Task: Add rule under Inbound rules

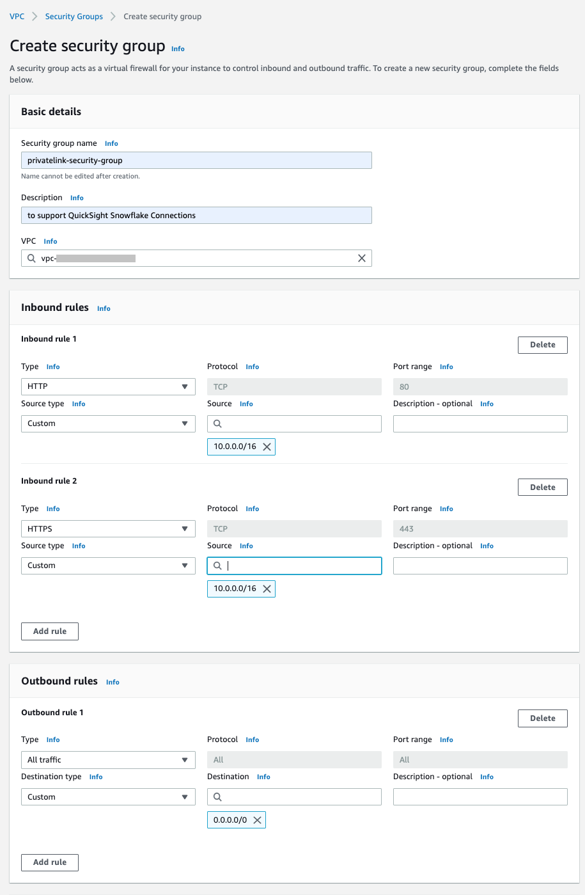Action: 50,631
